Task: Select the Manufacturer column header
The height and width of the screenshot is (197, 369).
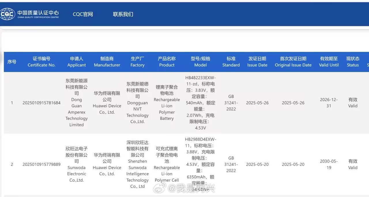Action: coord(107,62)
